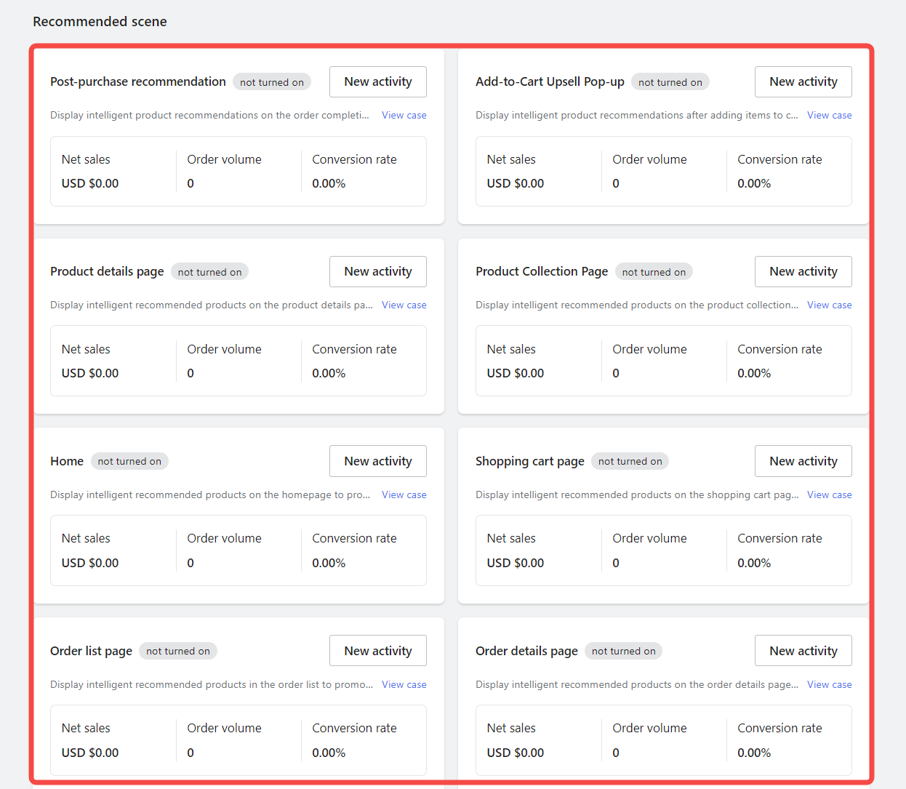This screenshot has height=789, width=906.
Task: Start new activity for Shopping cart page
Action: coord(803,461)
